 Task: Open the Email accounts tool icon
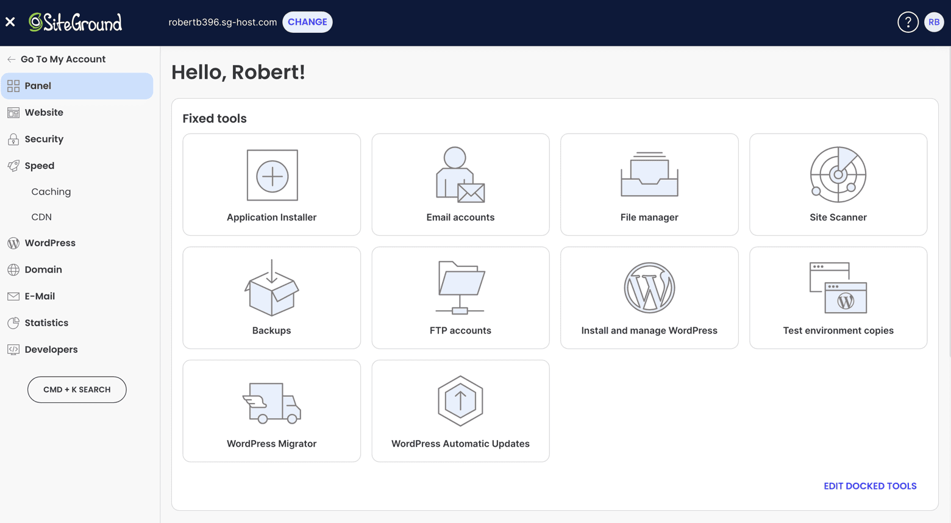point(460,175)
